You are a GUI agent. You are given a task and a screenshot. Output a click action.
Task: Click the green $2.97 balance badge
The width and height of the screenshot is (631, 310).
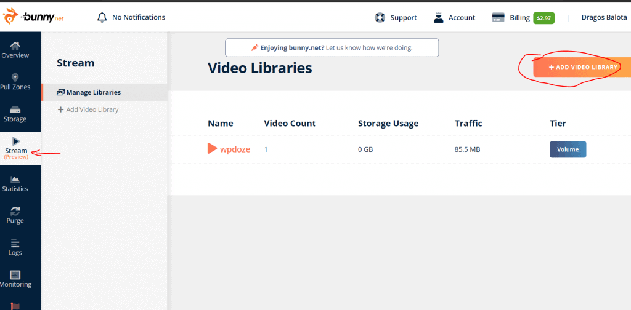pos(543,18)
